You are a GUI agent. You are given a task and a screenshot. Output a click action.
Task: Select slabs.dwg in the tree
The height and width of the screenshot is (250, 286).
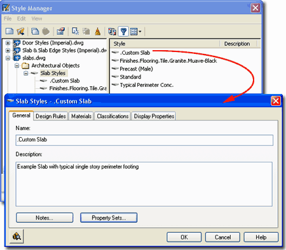[34, 58]
